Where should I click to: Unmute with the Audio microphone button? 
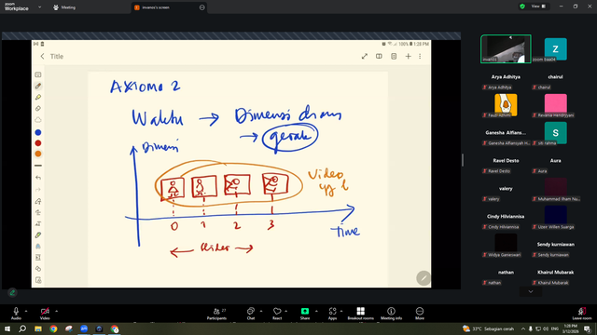click(x=16, y=314)
